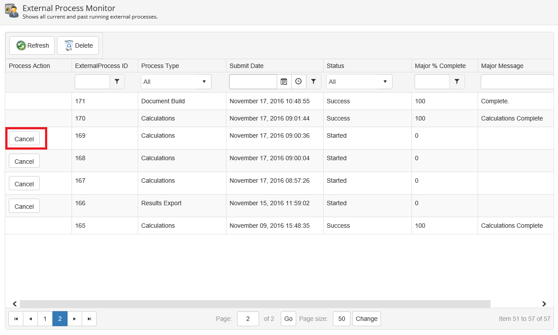Click the Change page size button
This screenshot has width=558, height=335.
pos(366,319)
